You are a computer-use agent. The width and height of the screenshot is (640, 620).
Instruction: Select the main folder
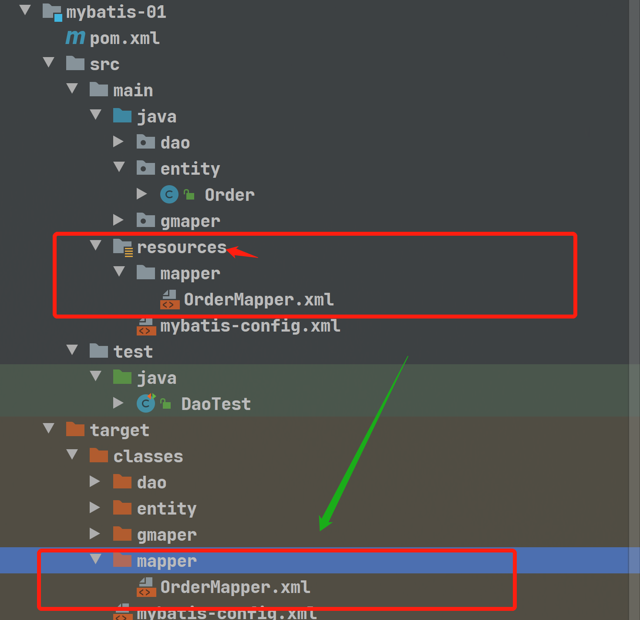(133, 89)
